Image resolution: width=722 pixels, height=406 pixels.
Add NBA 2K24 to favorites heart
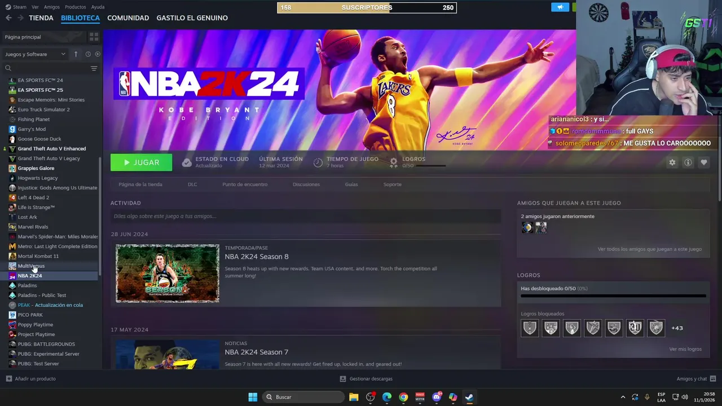(x=703, y=162)
